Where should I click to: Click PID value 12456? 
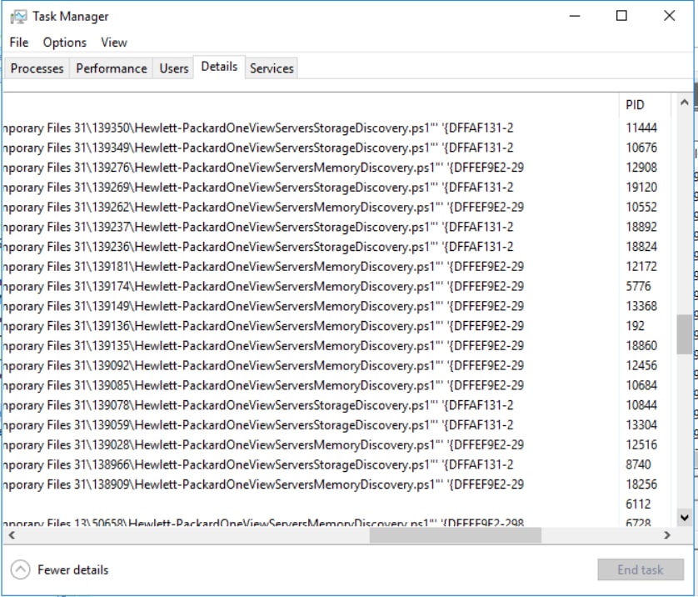[x=641, y=365]
